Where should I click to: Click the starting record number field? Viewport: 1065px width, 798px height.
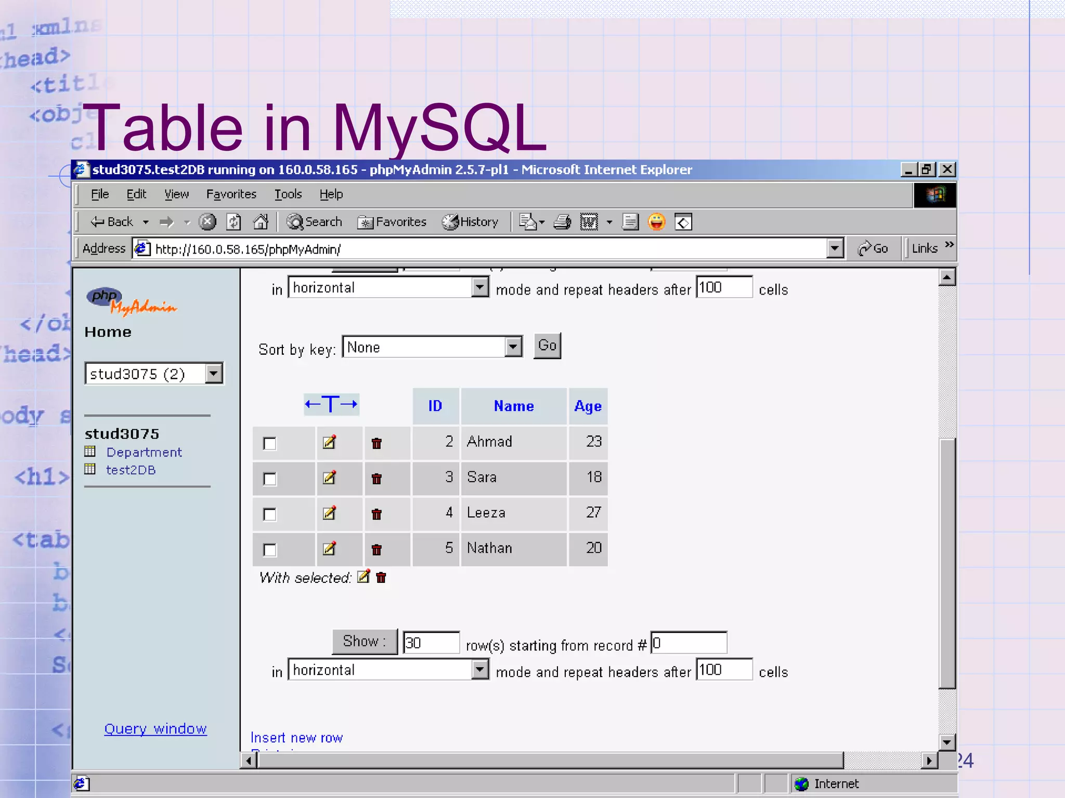[689, 643]
